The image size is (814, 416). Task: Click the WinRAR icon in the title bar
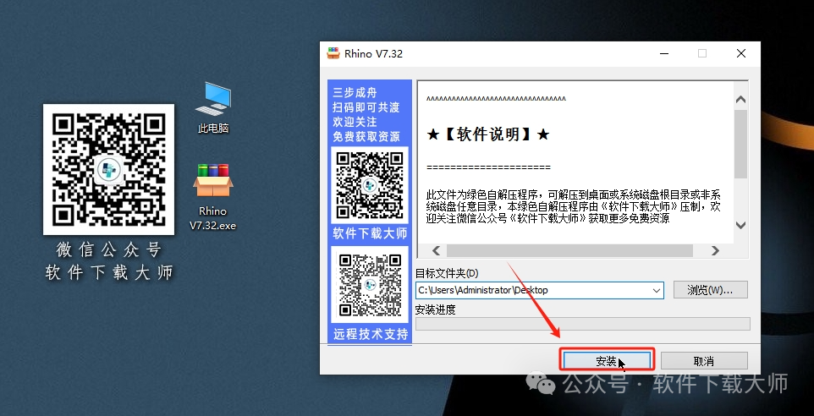[x=333, y=53]
